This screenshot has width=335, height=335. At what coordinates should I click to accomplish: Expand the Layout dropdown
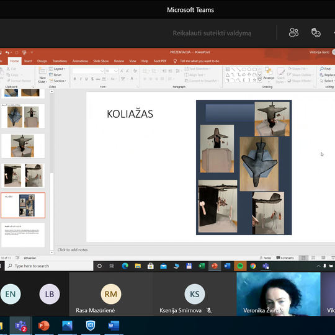click(x=57, y=69)
